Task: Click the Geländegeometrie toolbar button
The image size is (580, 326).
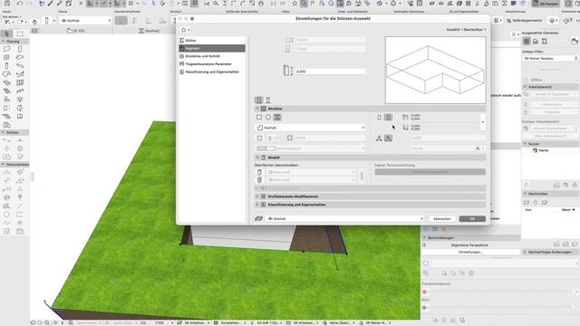Action: click(x=524, y=21)
